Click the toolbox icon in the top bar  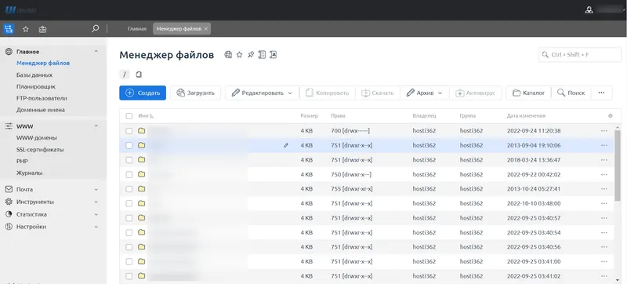point(43,29)
